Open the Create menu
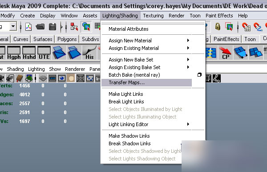The image size is (267, 172). [x=28, y=16]
